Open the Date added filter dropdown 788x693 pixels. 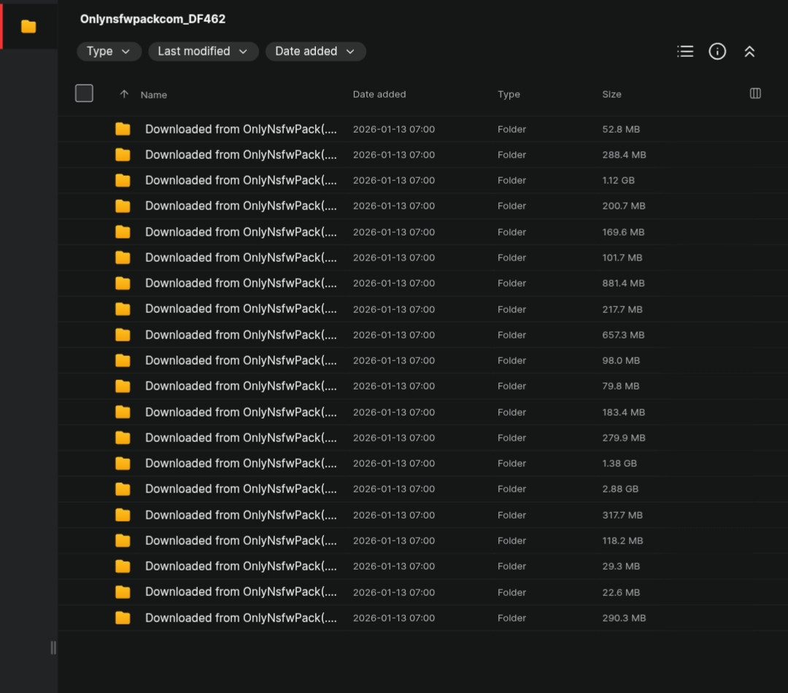[x=315, y=51]
